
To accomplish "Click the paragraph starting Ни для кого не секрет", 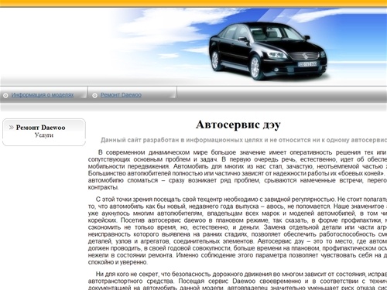I will point(238,281).
